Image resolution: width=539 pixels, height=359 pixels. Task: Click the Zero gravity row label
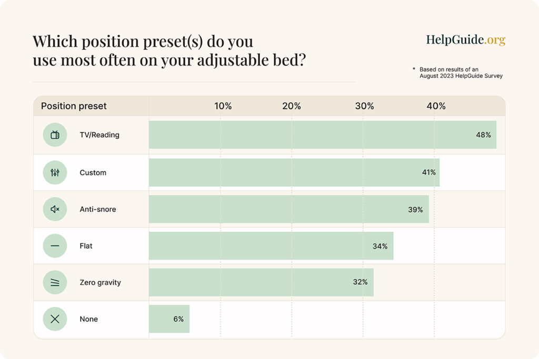100,283
